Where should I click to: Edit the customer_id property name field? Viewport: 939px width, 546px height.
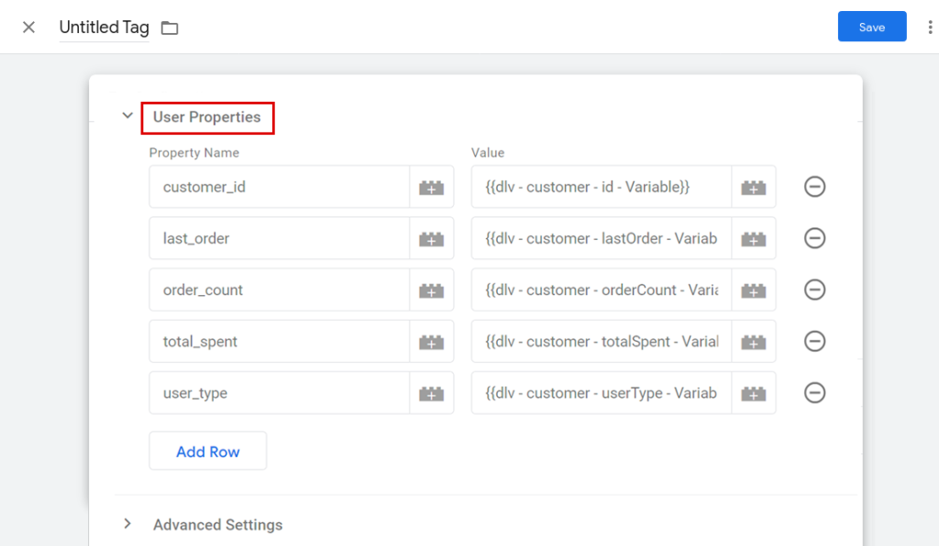pos(275,186)
